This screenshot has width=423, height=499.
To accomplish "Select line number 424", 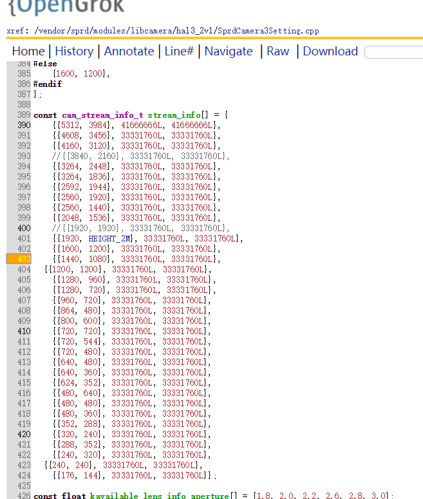I will point(24,475).
